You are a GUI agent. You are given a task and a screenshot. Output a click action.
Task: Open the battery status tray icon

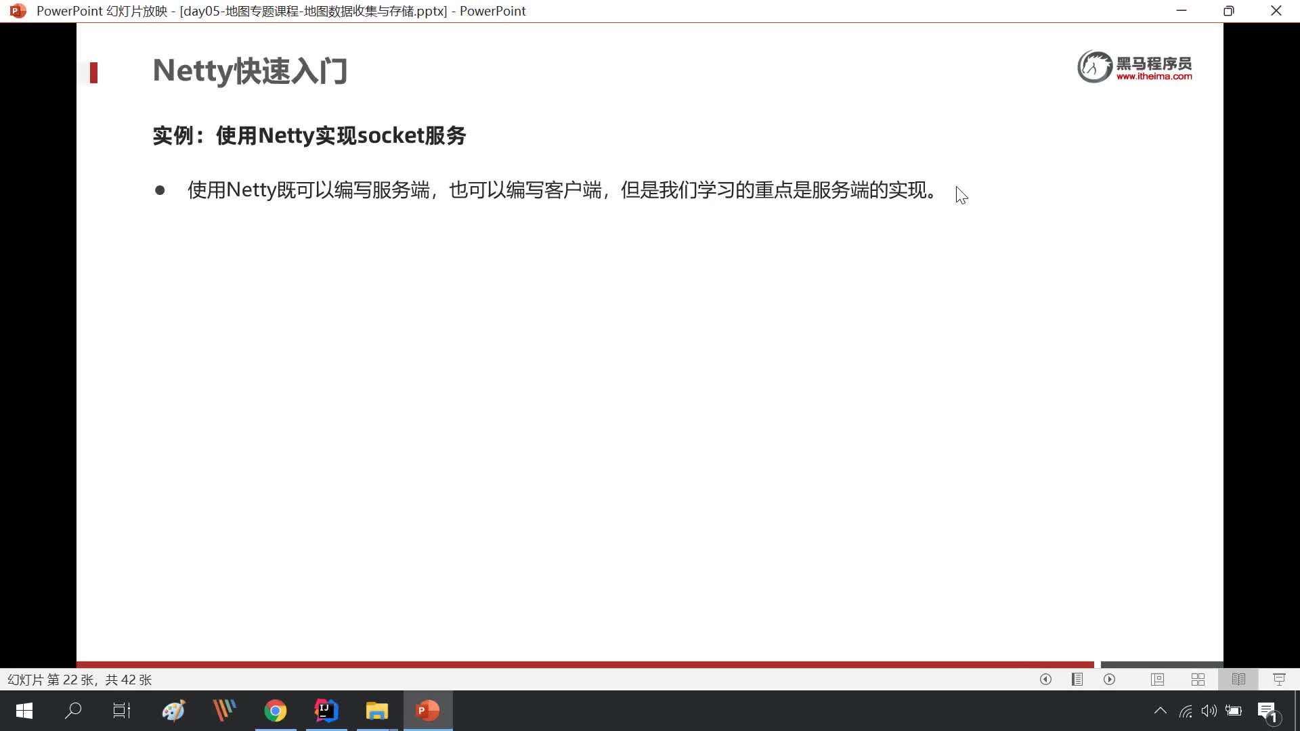tap(1233, 711)
